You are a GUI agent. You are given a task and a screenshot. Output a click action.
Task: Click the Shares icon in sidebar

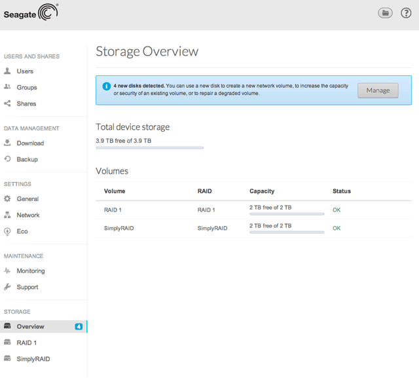[x=8, y=104]
